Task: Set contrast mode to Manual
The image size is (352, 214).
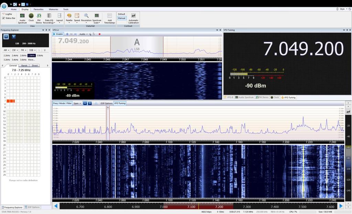Action: pyautogui.click(x=122, y=18)
